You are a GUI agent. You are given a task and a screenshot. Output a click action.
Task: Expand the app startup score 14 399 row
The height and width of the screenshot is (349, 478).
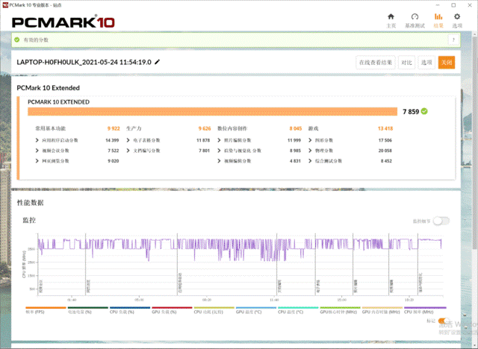click(x=77, y=140)
